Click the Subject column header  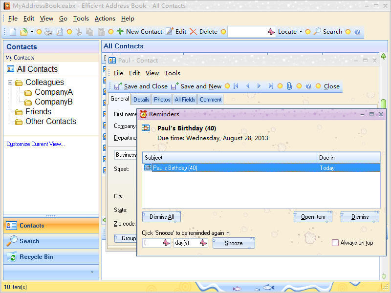click(x=229, y=158)
